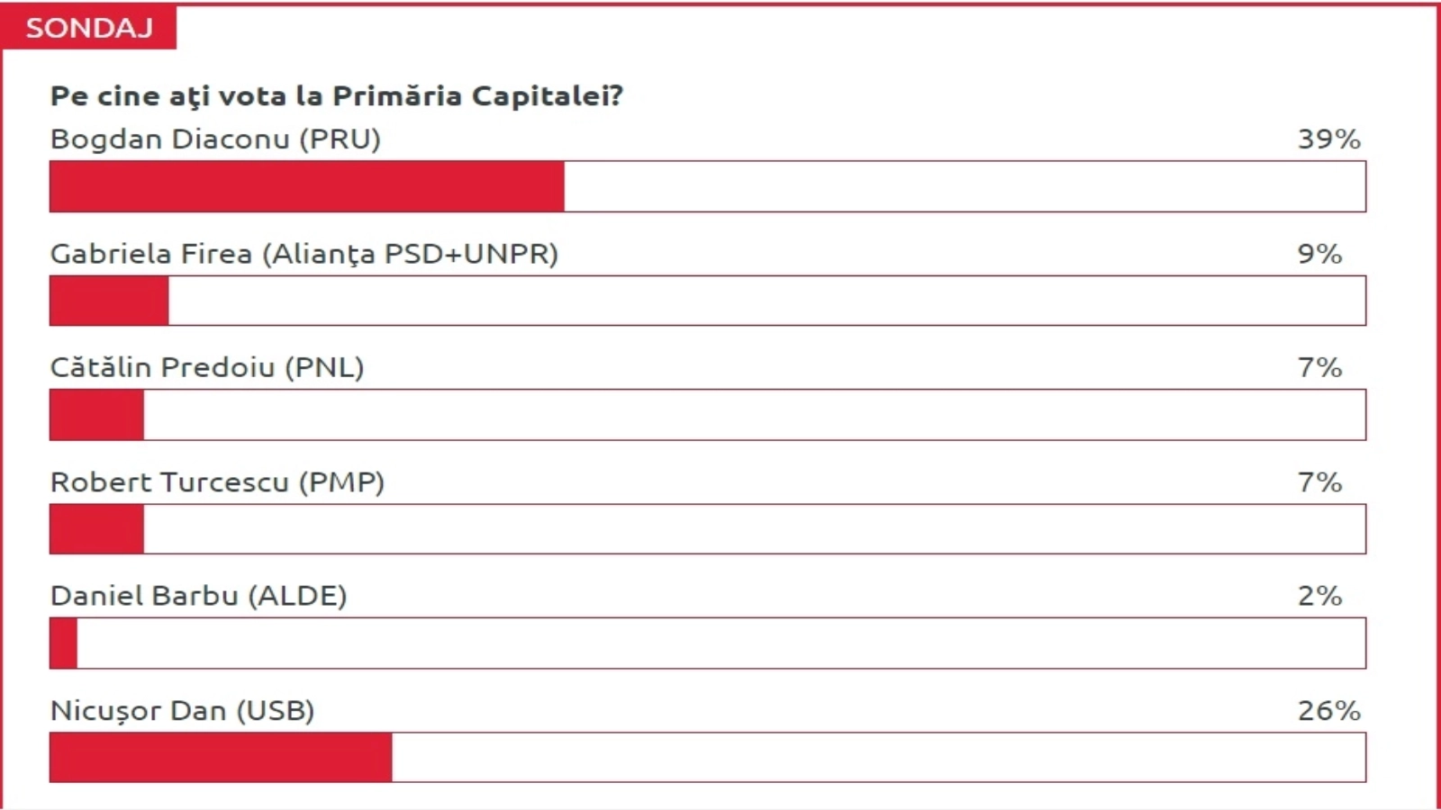Click the 9% value for Gabriela Firea

click(x=1319, y=254)
